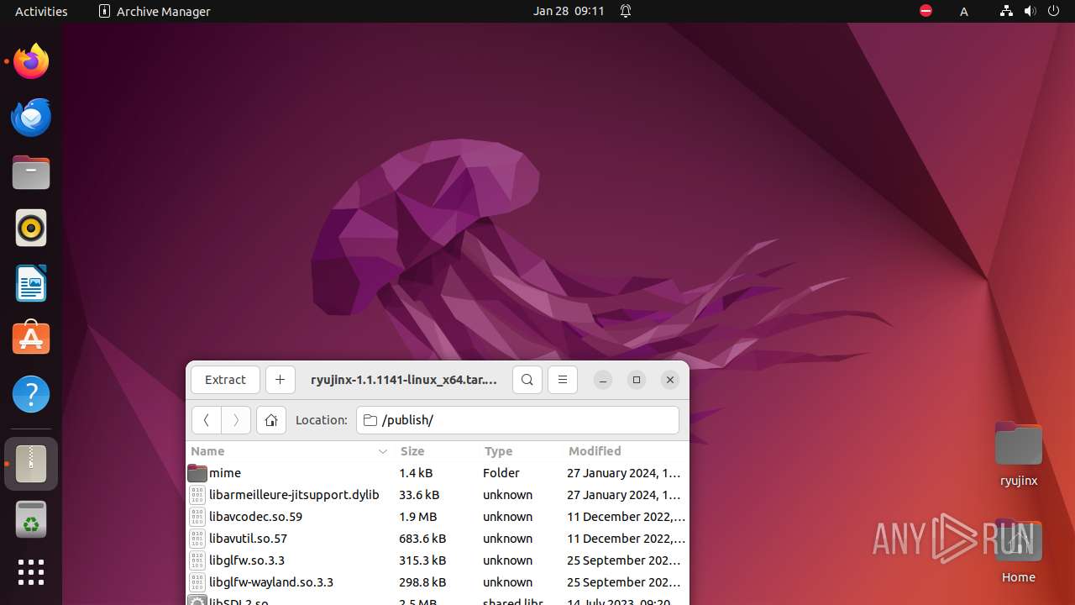
Task: Click the archive title ryujinx-1.1.1141-linux_x64.tar
Action: (404, 380)
